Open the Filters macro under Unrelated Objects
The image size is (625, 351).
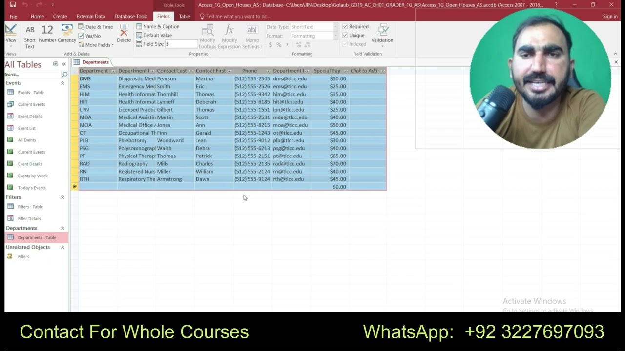[23, 257]
